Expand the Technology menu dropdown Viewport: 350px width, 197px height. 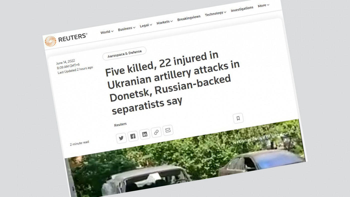[x=215, y=13]
